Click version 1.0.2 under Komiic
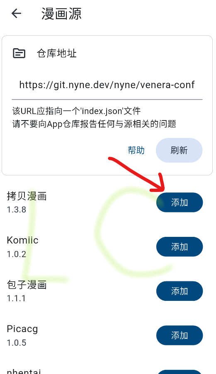The image size is (216, 374). pyautogui.click(x=17, y=254)
